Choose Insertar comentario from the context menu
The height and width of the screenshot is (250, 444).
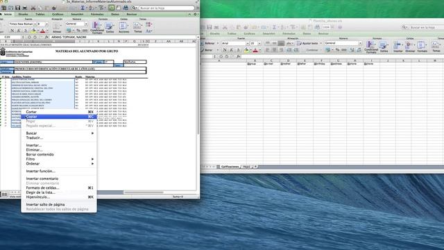(x=59, y=178)
